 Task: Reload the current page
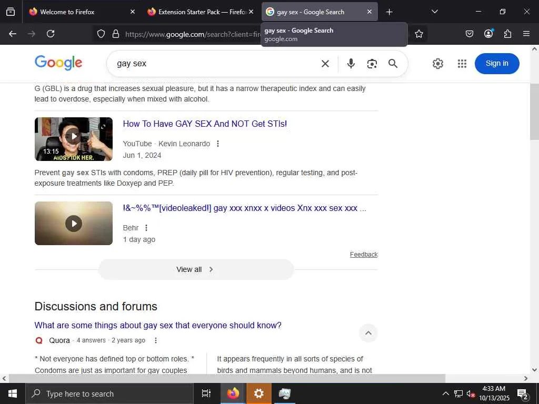(x=51, y=34)
